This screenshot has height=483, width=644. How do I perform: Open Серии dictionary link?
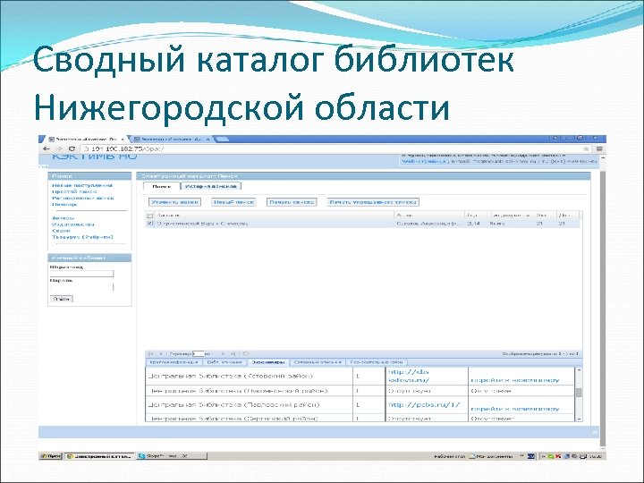(61, 231)
